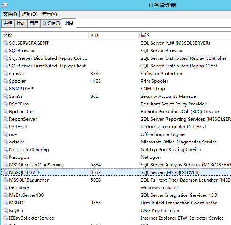Sort services by 描述 column header
231x225 pixels.
click(185, 35)
